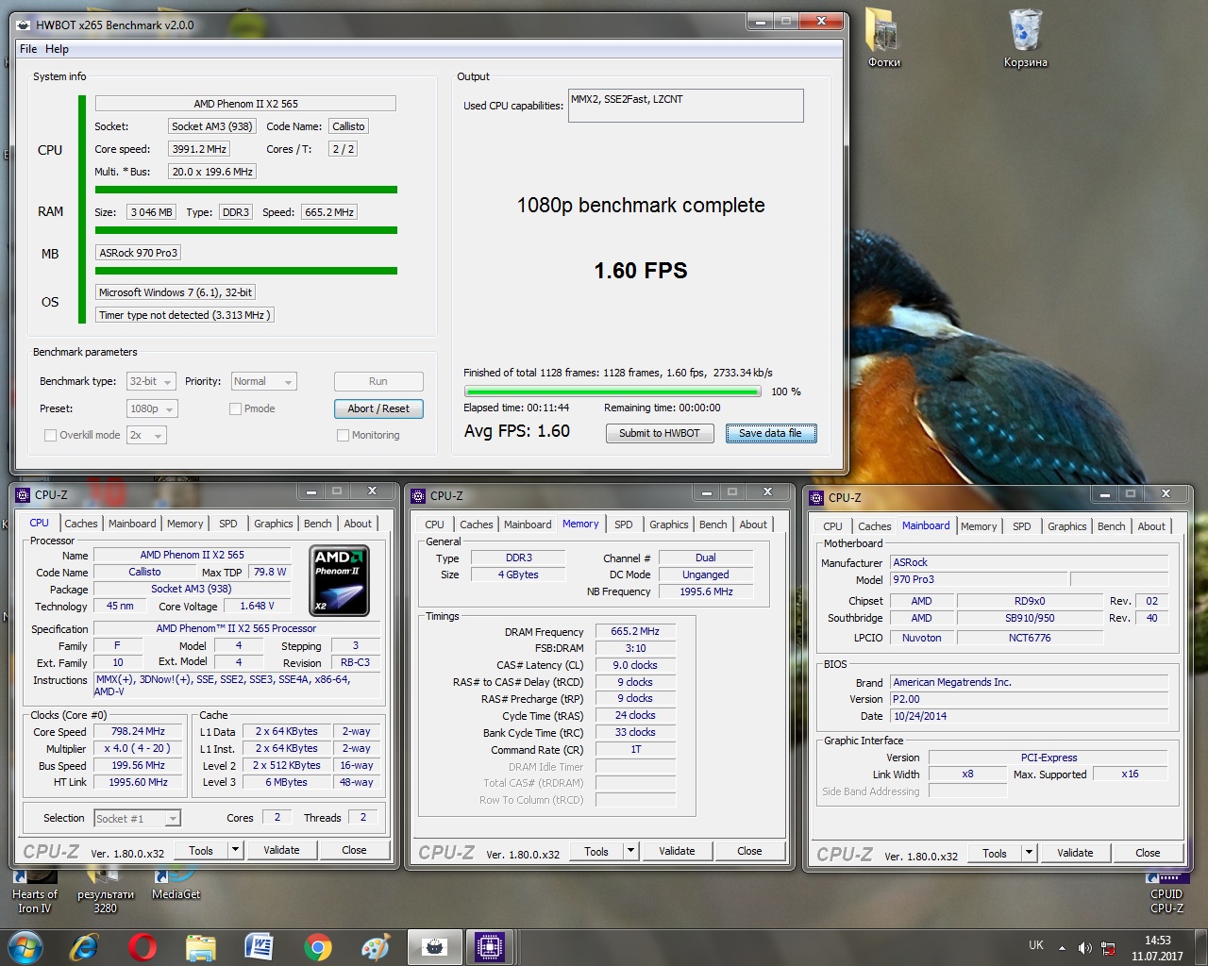This screenshot has height=966, width=1208.
Task: Click the Abort / Reset button
Action: pyautogui.click(x=378, y=408)
